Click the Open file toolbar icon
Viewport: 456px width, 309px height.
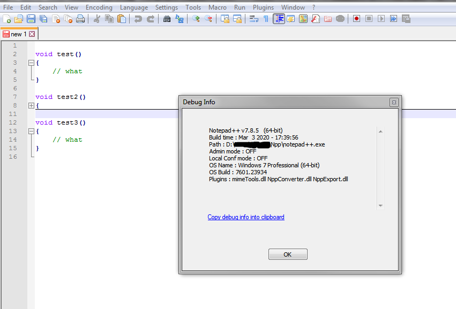19,19
